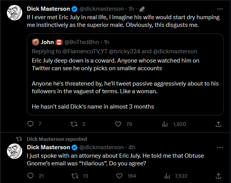Image resolution: width=231 pixels, height=183 pixels.
Task: Reply to the first Dick Masterson tweet
Action: pos(31,124)
